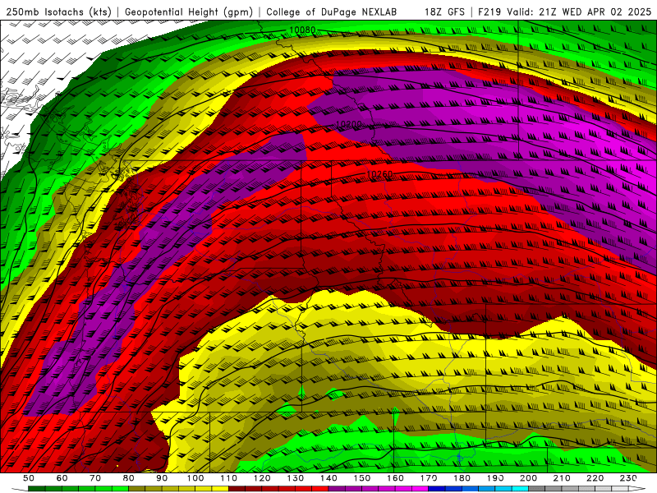
Task: Click the 230 value on the legend
Action: pyautogui.click(x=628, y=478)
